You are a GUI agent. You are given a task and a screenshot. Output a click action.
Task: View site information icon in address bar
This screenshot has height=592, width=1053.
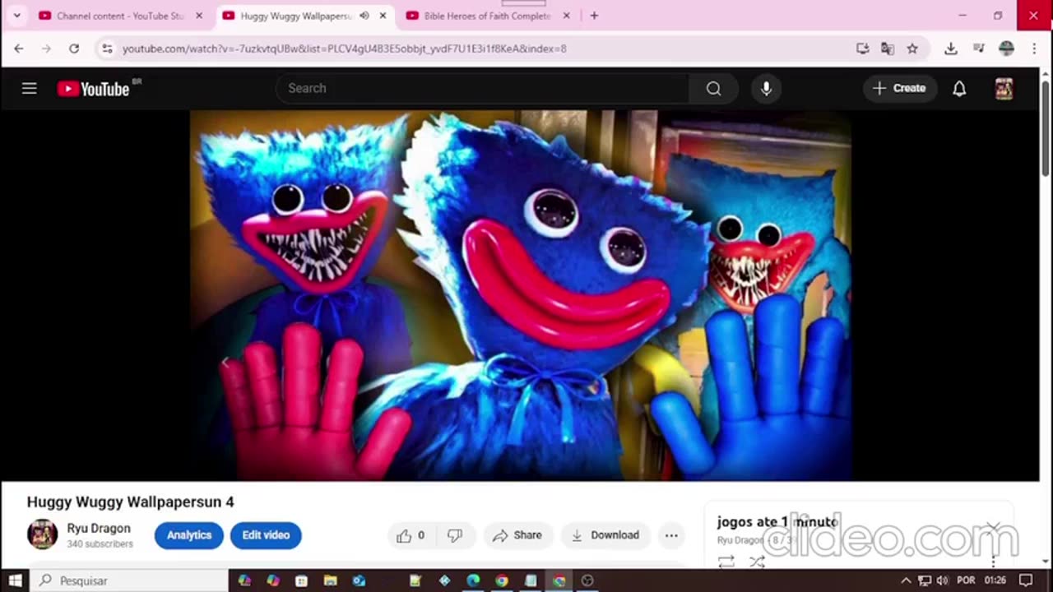pos(107,49)
